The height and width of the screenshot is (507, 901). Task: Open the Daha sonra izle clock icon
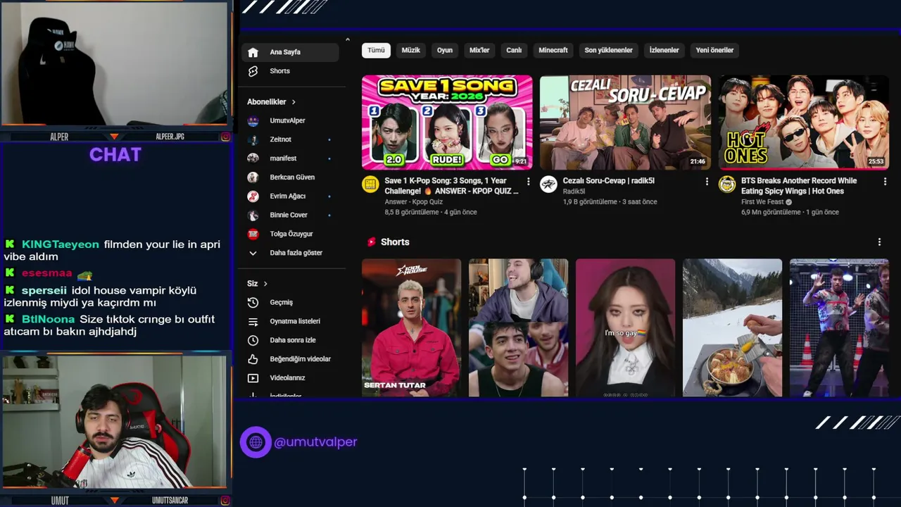(253, 340)
